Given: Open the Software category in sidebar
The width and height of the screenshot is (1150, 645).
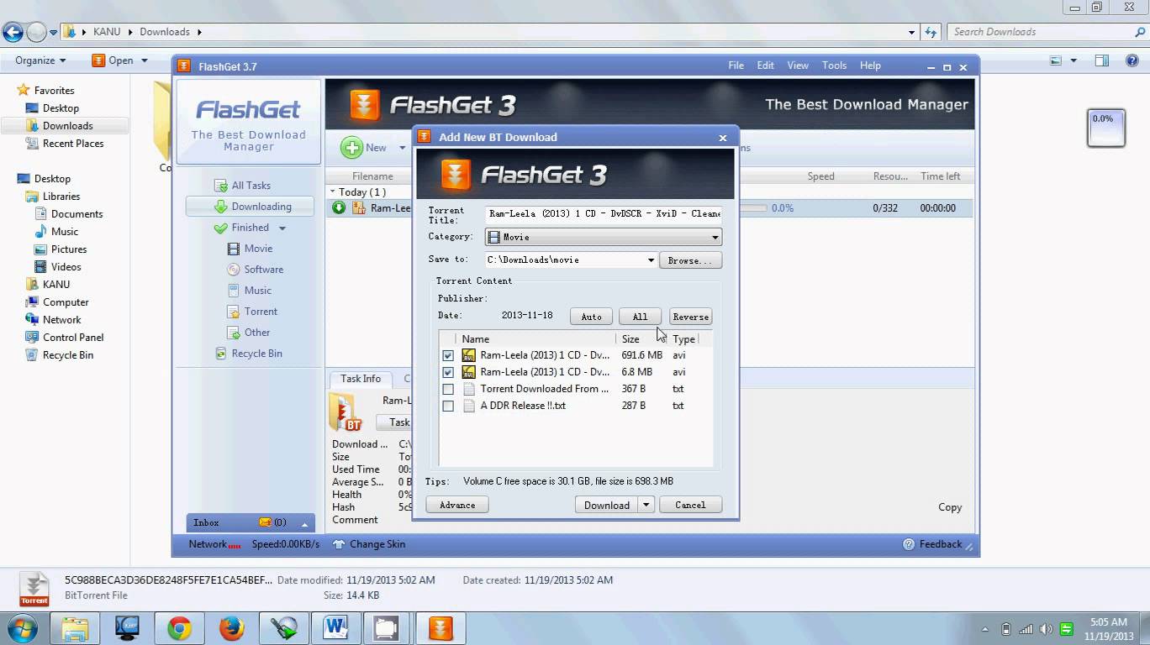Looking at the screenshot, I should pyautogui.click(x=256, y=270).
